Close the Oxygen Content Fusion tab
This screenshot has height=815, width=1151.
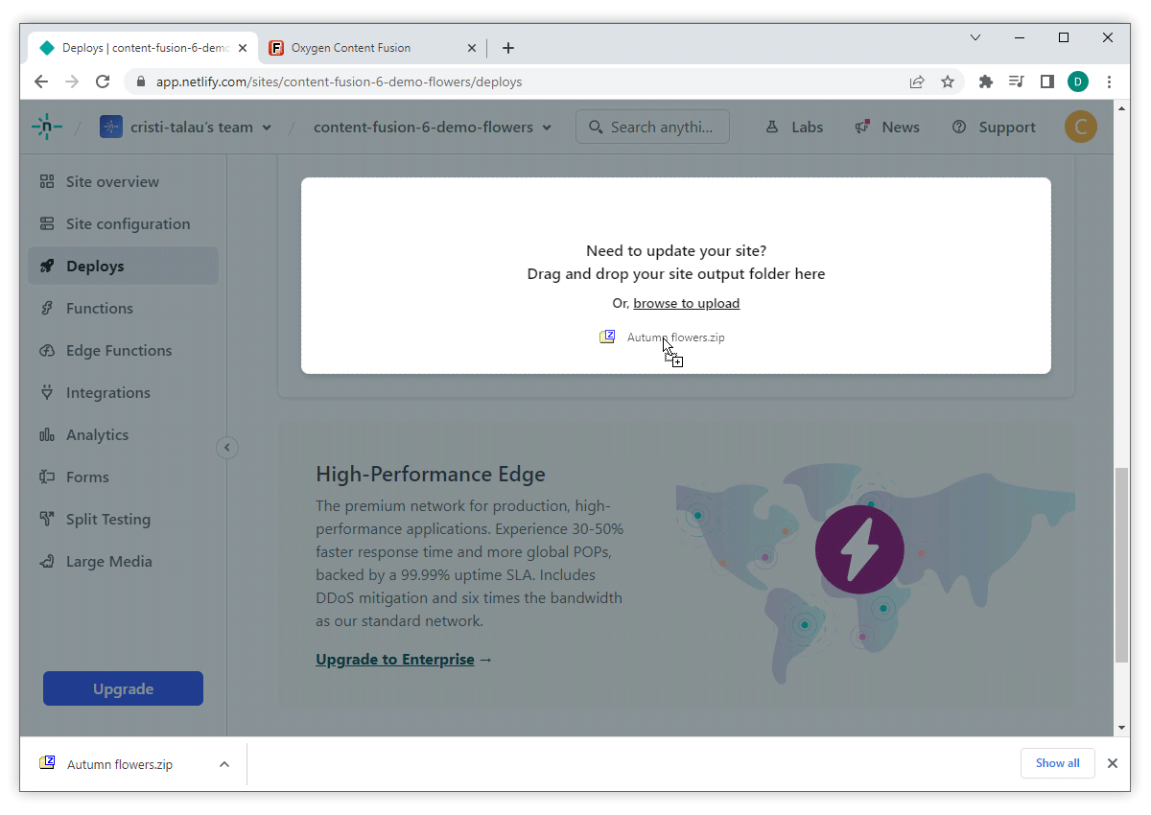pyautogui.click(x=472, y=48)
